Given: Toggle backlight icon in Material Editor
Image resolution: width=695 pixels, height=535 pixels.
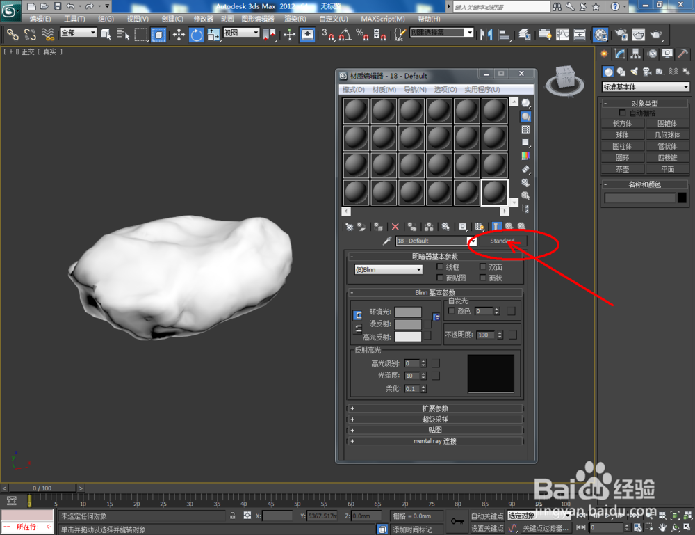Looking at the screenshot, I should tap(525, 116).
